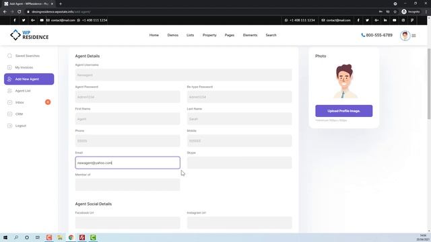Click the Mobile input field
The height and width of the screenshot is (242, 431).
point(240,140)
